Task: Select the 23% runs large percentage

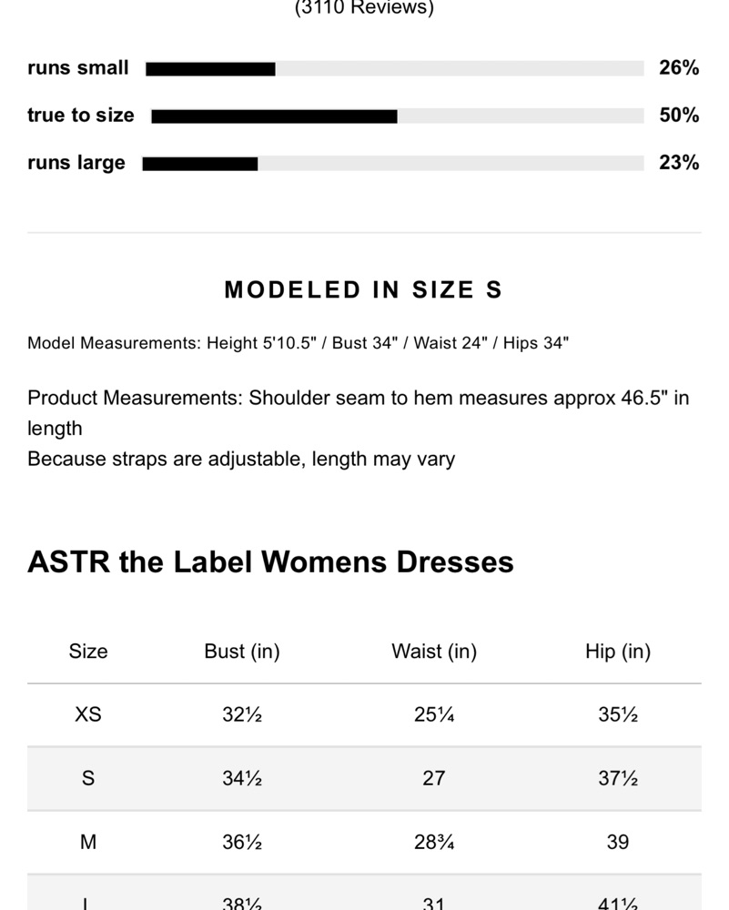Action: 679,163
